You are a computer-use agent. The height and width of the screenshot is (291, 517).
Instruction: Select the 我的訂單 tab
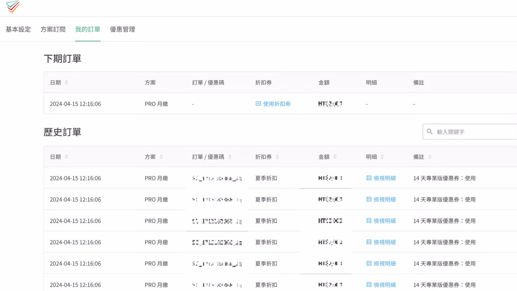[88, 29]
